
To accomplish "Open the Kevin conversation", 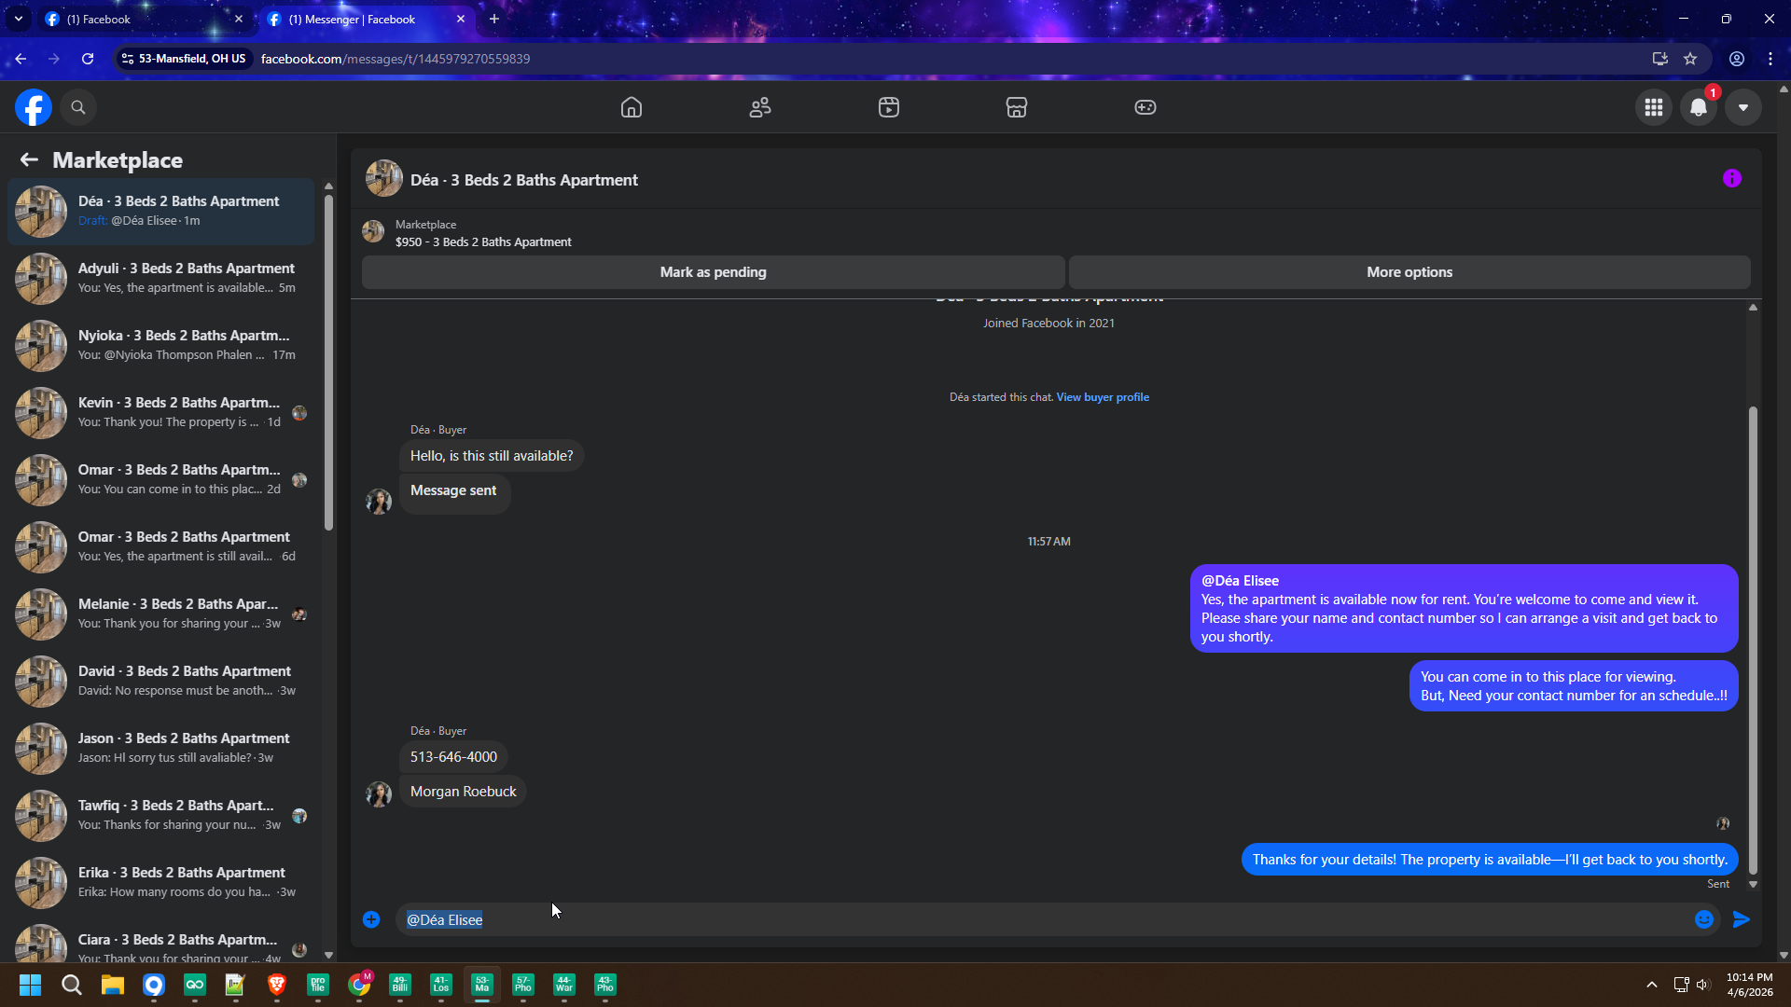I will click(x=161, y=413).
